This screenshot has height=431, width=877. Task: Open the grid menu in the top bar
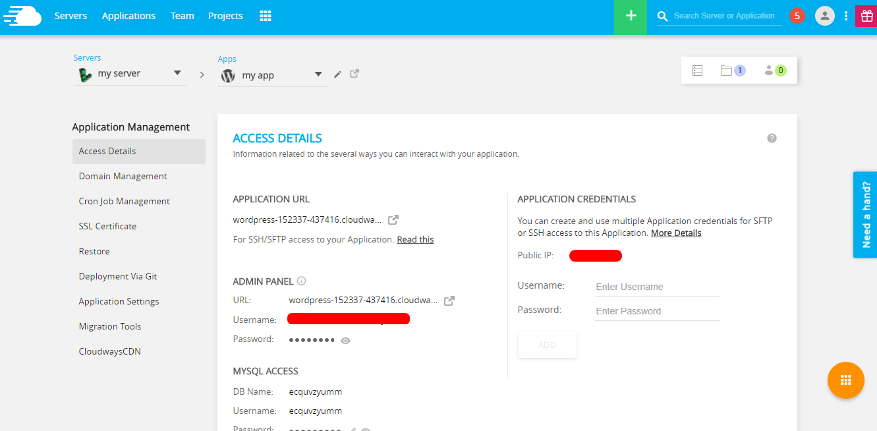coord(266,16)
